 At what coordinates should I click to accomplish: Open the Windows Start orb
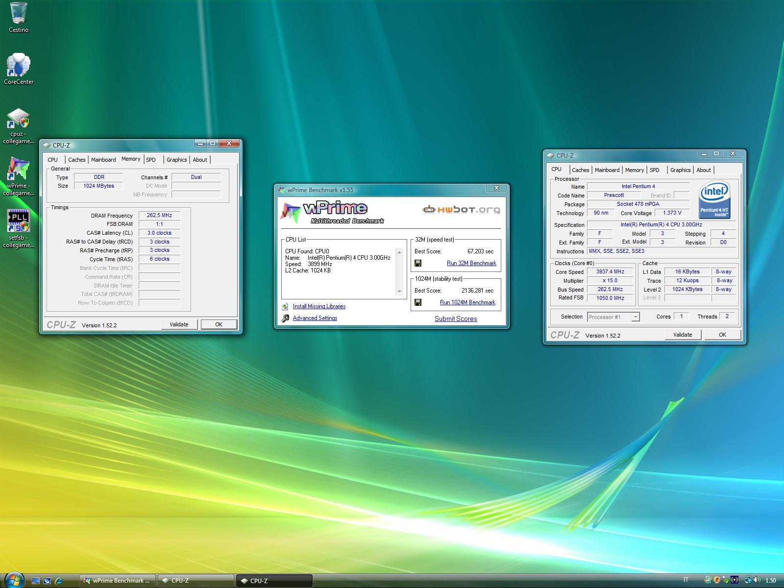click(x=14, y=580)
